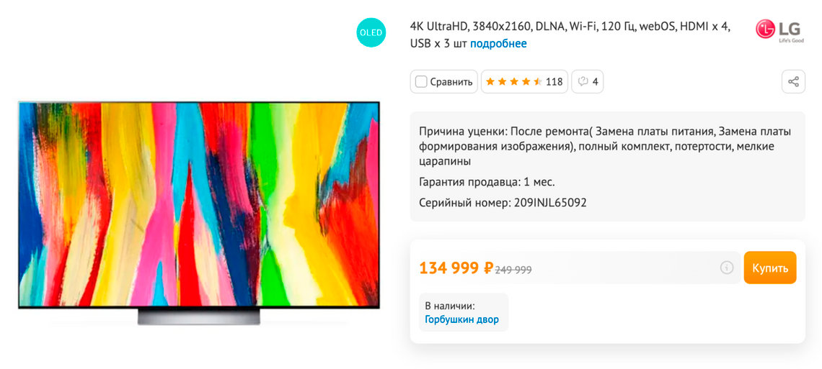This screenshot has width=822, height=369.
Task: Click the LG TV product image
Action: click(x=199, y=212)
